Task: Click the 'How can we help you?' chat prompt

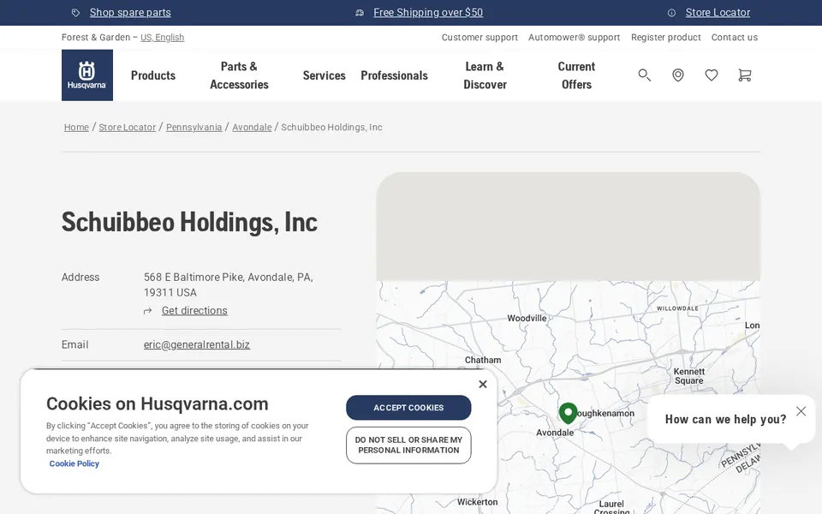Action: [x=725, y=419]
